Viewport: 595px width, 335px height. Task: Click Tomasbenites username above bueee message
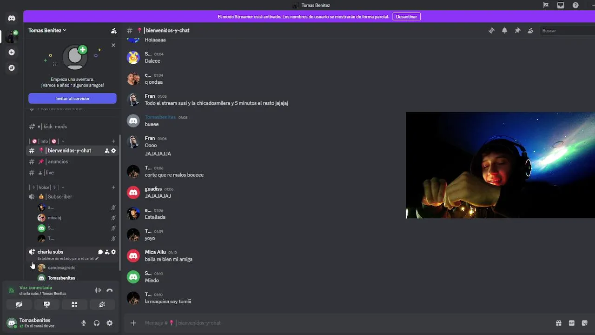(160, 117)
